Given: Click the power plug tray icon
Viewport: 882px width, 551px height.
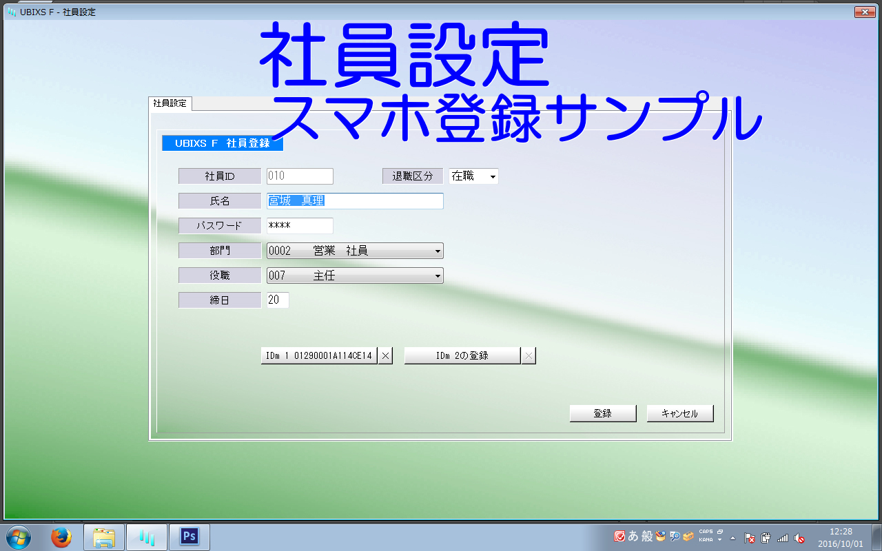Looking at the screenshot, I should 766,538.
